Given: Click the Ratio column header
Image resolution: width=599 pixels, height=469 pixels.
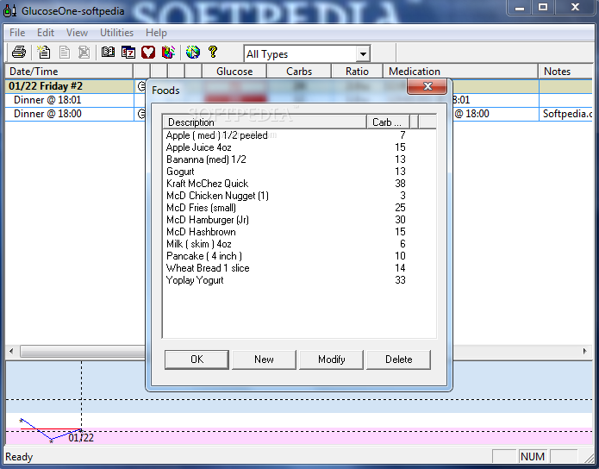Looking at the screenshot, I should (x=357, y=72).
